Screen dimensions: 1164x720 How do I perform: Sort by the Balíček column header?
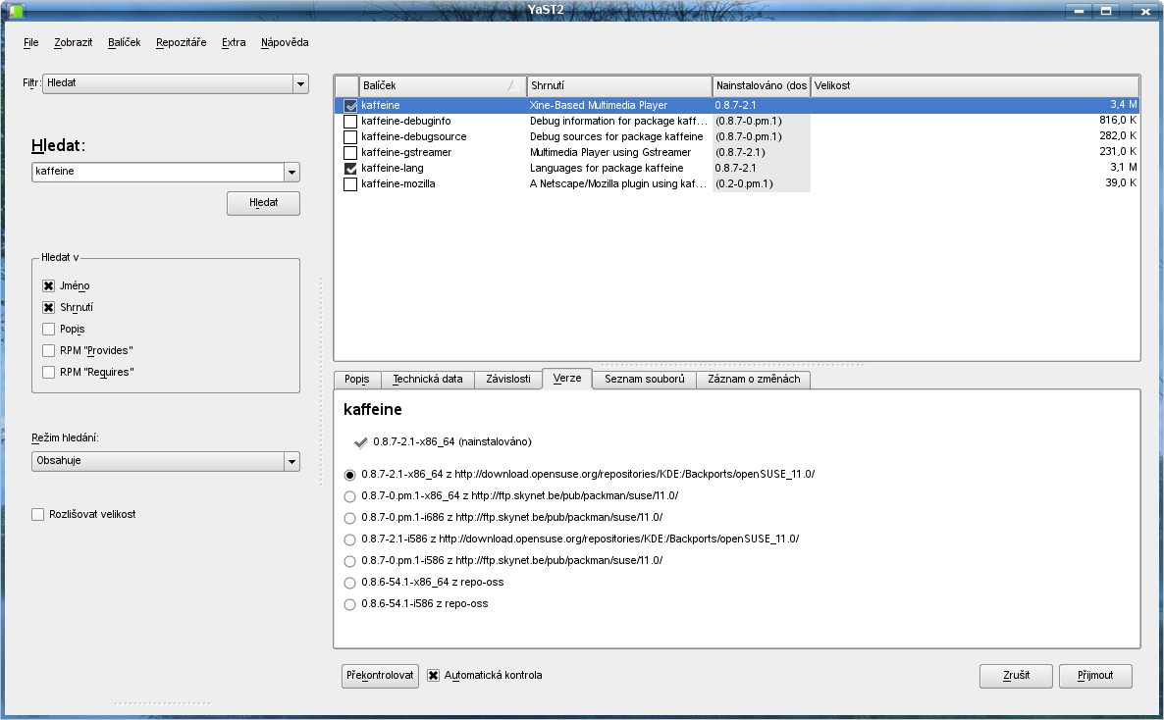click(x=443, y=86)
